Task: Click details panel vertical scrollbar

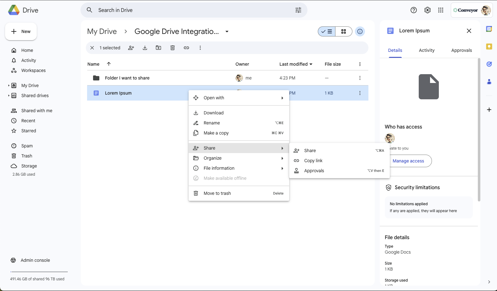Action: (x=479, y=129)
